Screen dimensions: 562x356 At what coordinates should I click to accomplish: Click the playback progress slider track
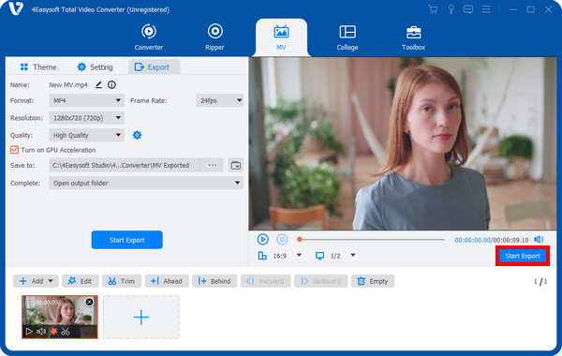372,239
